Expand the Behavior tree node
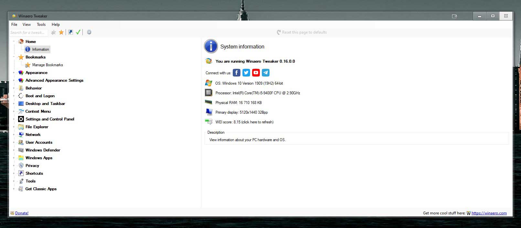This screenshot has height=228, width=521. [14, 88]
